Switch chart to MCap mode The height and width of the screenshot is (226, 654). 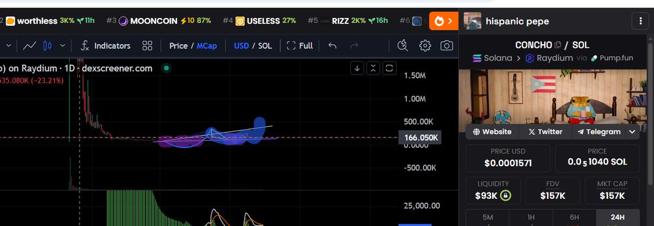pos(207,46)
